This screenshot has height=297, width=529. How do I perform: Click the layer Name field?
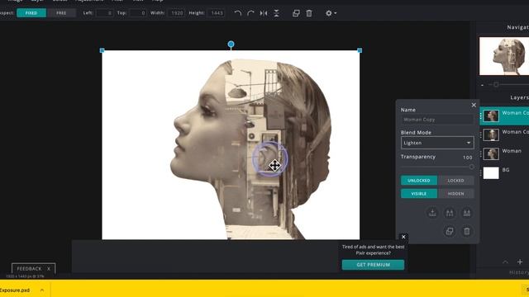coord(437,120)
